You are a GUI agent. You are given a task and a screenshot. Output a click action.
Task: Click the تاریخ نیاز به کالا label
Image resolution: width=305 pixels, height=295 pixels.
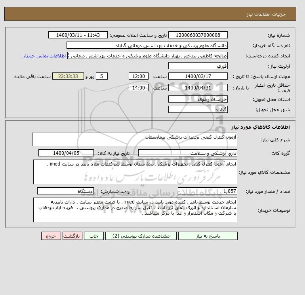pos(114,153)
